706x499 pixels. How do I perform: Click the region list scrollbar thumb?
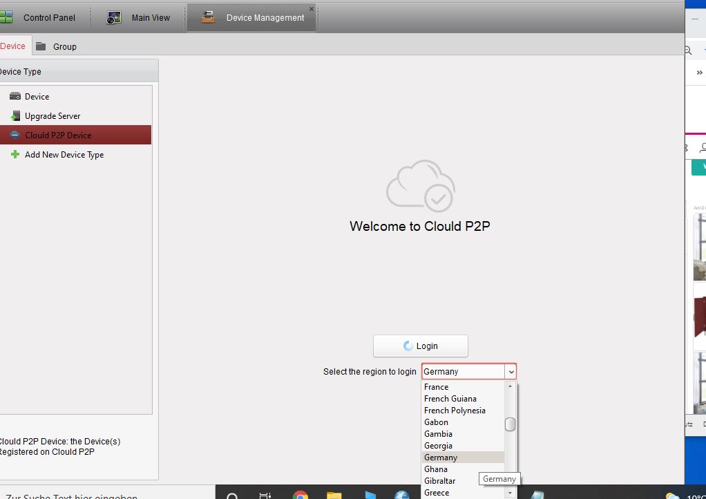(x=510, y=424)
